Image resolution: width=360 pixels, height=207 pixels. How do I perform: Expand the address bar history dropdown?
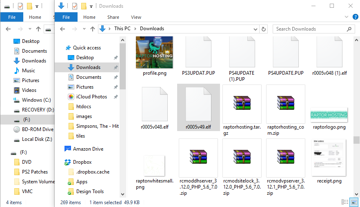pos(256,29)
